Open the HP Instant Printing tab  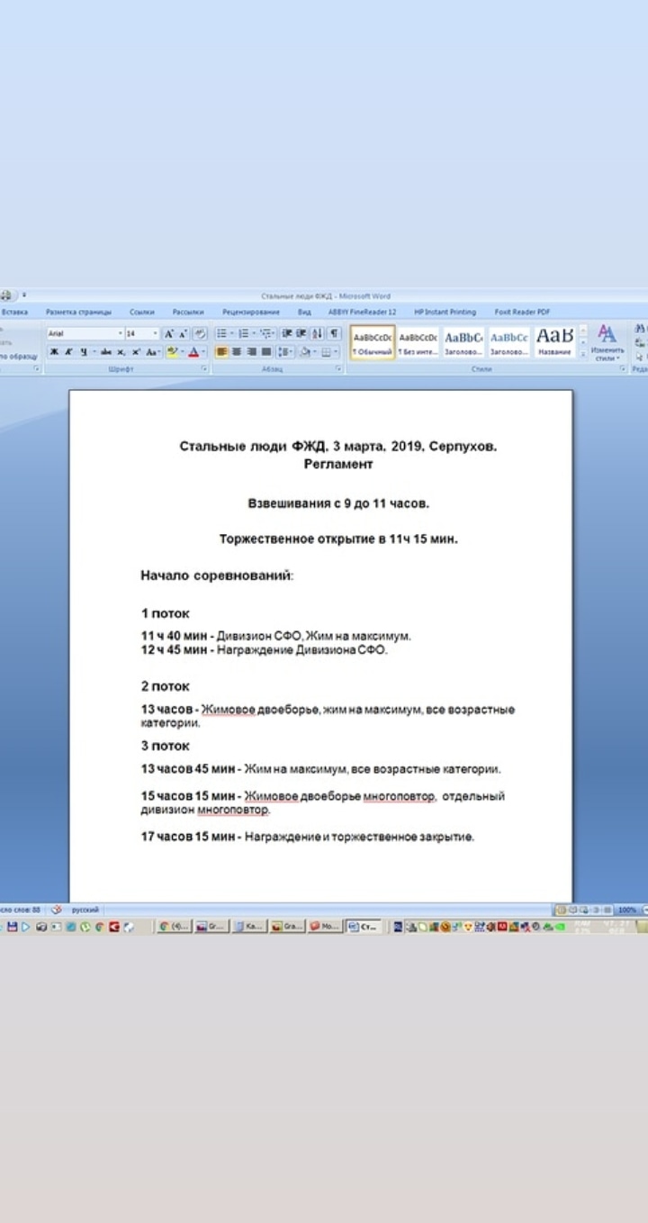[445, 312]
